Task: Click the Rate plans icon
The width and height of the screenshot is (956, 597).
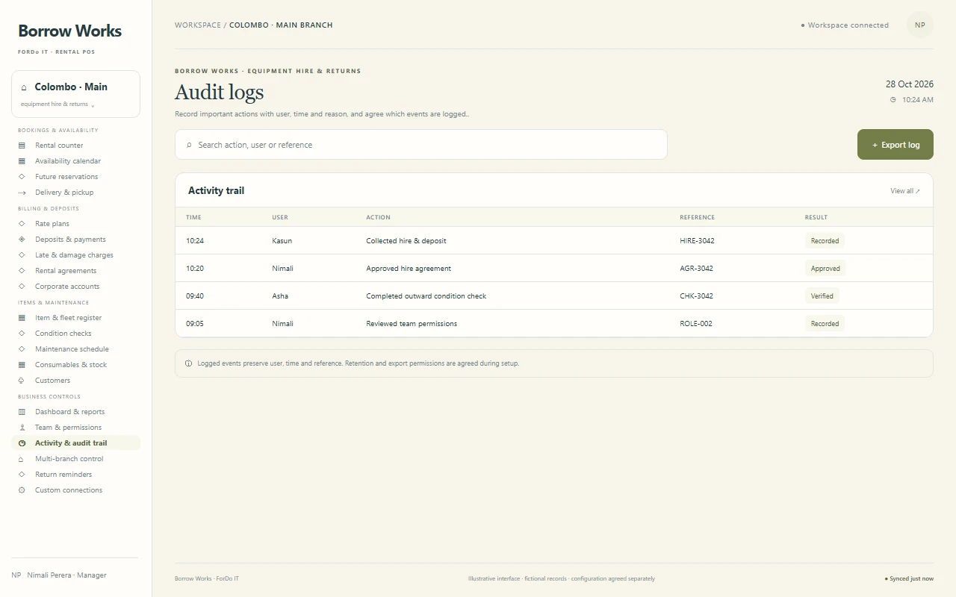Action: click(x=22, y=224)
